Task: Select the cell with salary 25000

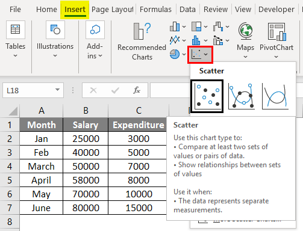Action: coord(86,138)
